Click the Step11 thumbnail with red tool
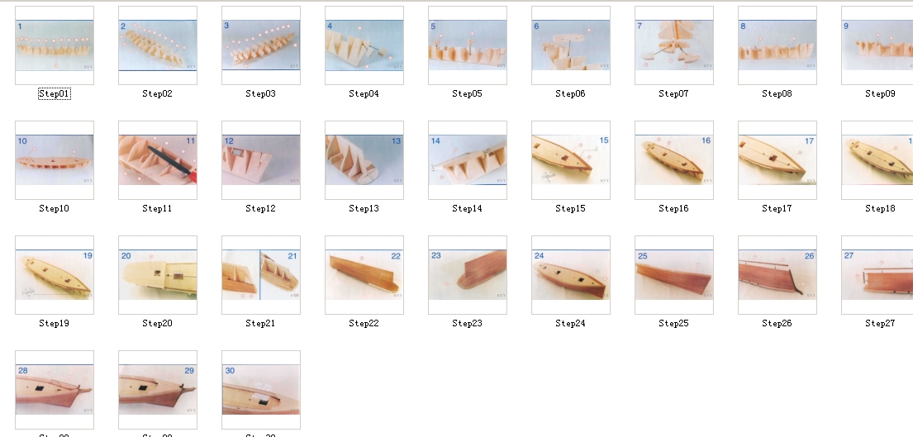The width and height of the screenshot is (913, 437). pyautogui.click(x=158, y=160)
